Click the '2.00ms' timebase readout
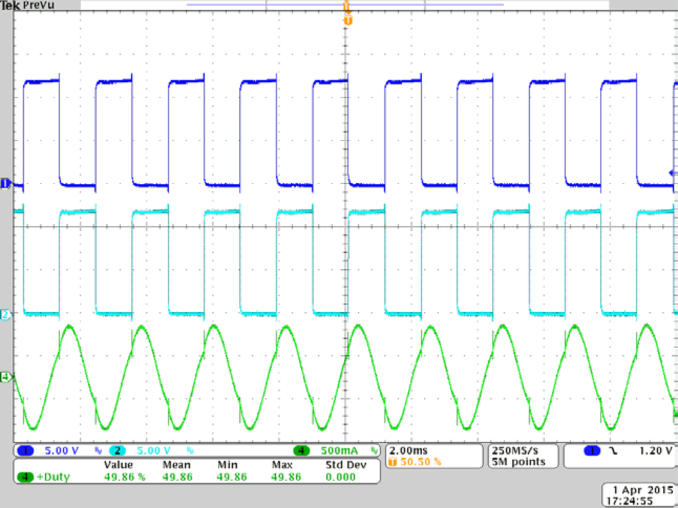Image resolution: width=678 pixels, height=508 pixels. click(408, 450)
